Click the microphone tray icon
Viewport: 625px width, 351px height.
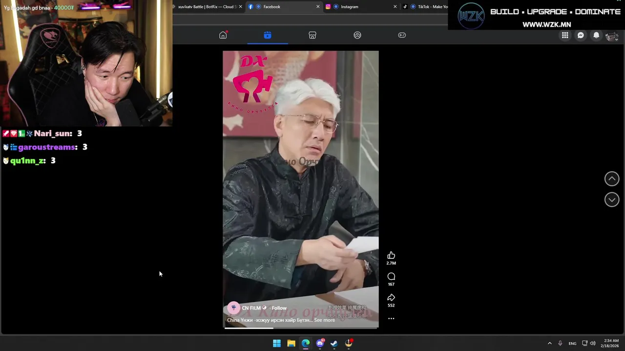click(560, 343)
